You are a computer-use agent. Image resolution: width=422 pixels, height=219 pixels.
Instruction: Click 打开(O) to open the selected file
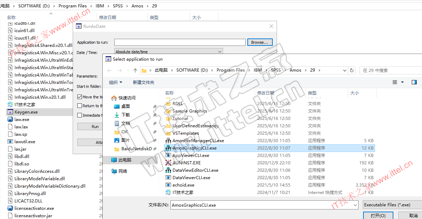pyautogui.click(x=378, y=216)
